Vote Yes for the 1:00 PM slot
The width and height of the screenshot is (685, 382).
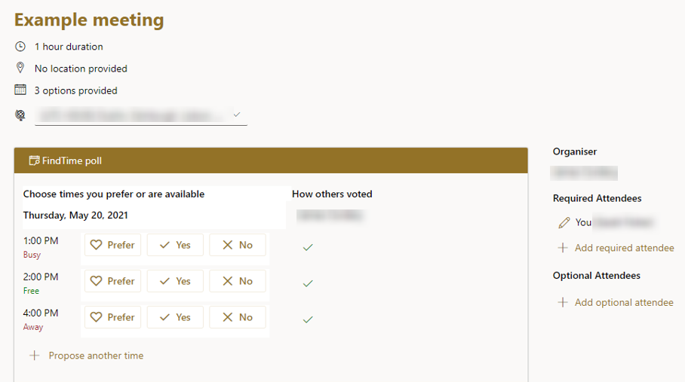pos(175,245)
